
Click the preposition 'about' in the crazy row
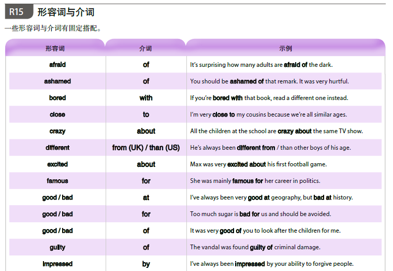(x=146, y=131)
